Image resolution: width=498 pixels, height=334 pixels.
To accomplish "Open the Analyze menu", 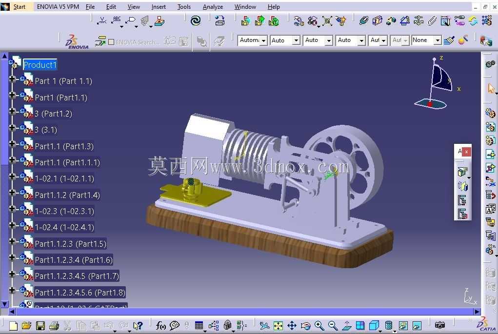I will tap(213, 7).
